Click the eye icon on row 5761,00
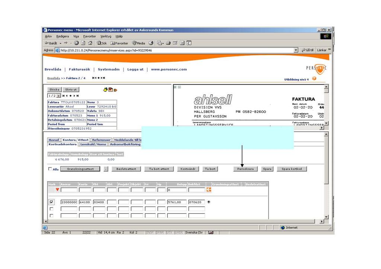 tap(208, 202)
